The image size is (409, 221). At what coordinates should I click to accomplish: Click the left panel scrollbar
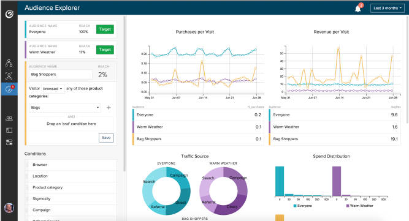click(x=124, y=94)
